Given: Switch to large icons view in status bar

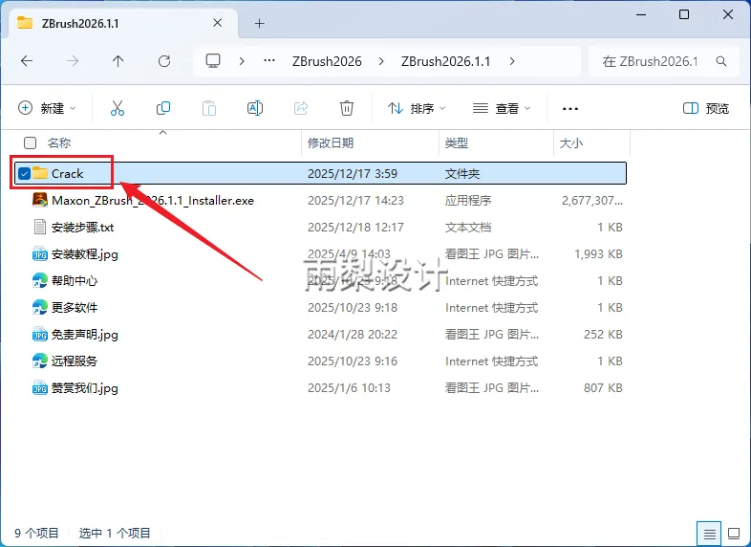Looking at the screenshot, I should click(734, 533).
